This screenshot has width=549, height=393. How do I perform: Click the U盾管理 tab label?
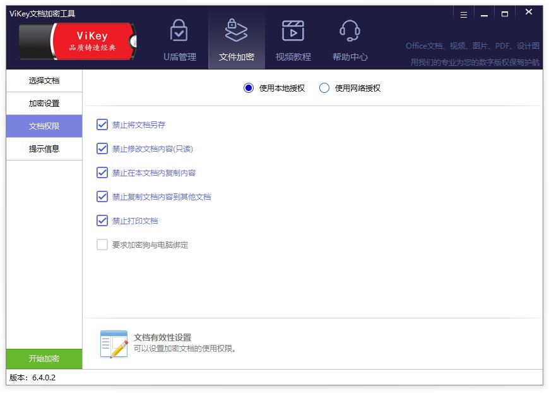point(180,57)
